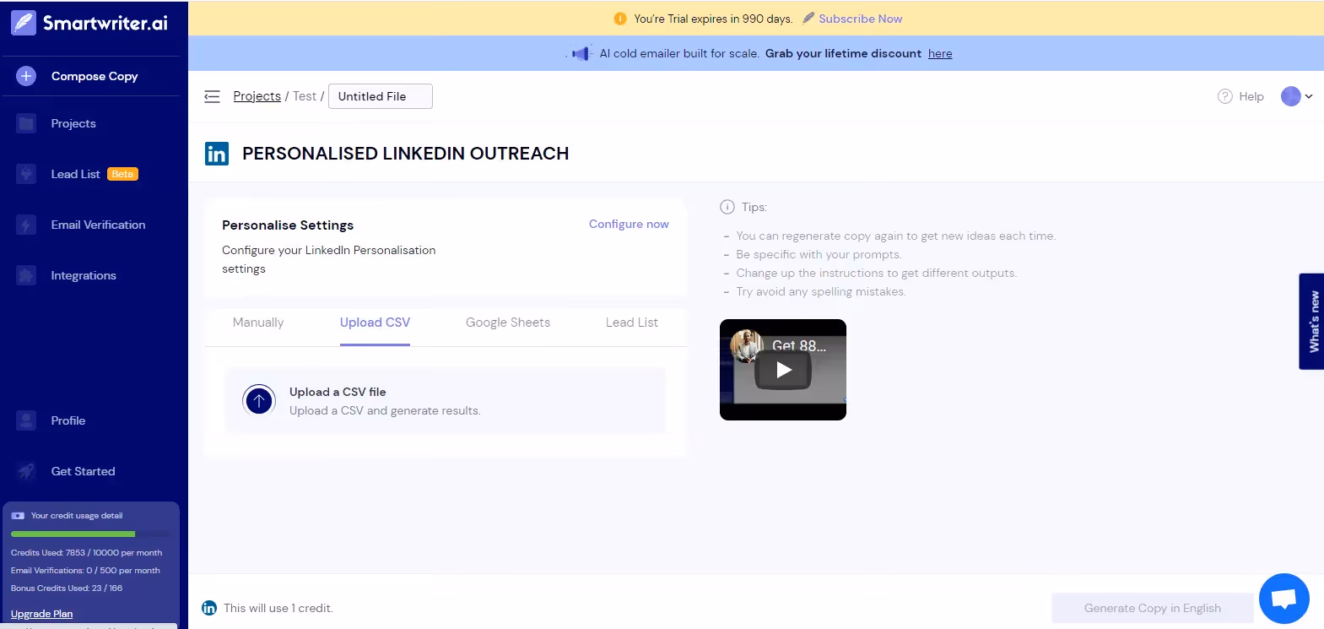The image size is (1324, 629).
Task: Click the Help question mark icon
Action: (1225, 96)
